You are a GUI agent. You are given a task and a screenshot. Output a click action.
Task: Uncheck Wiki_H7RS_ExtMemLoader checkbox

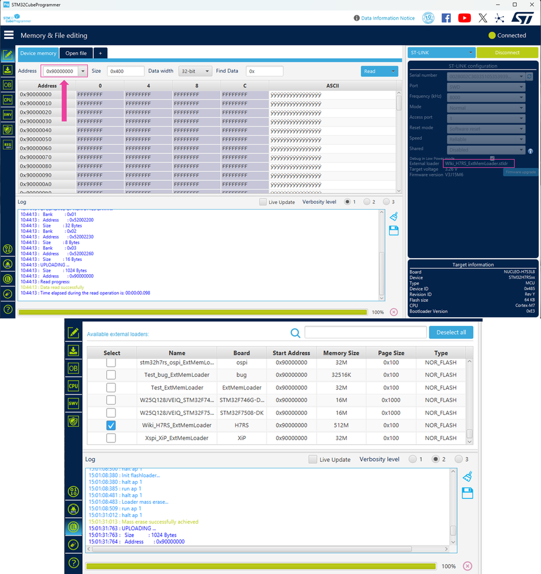click(111, 425)
